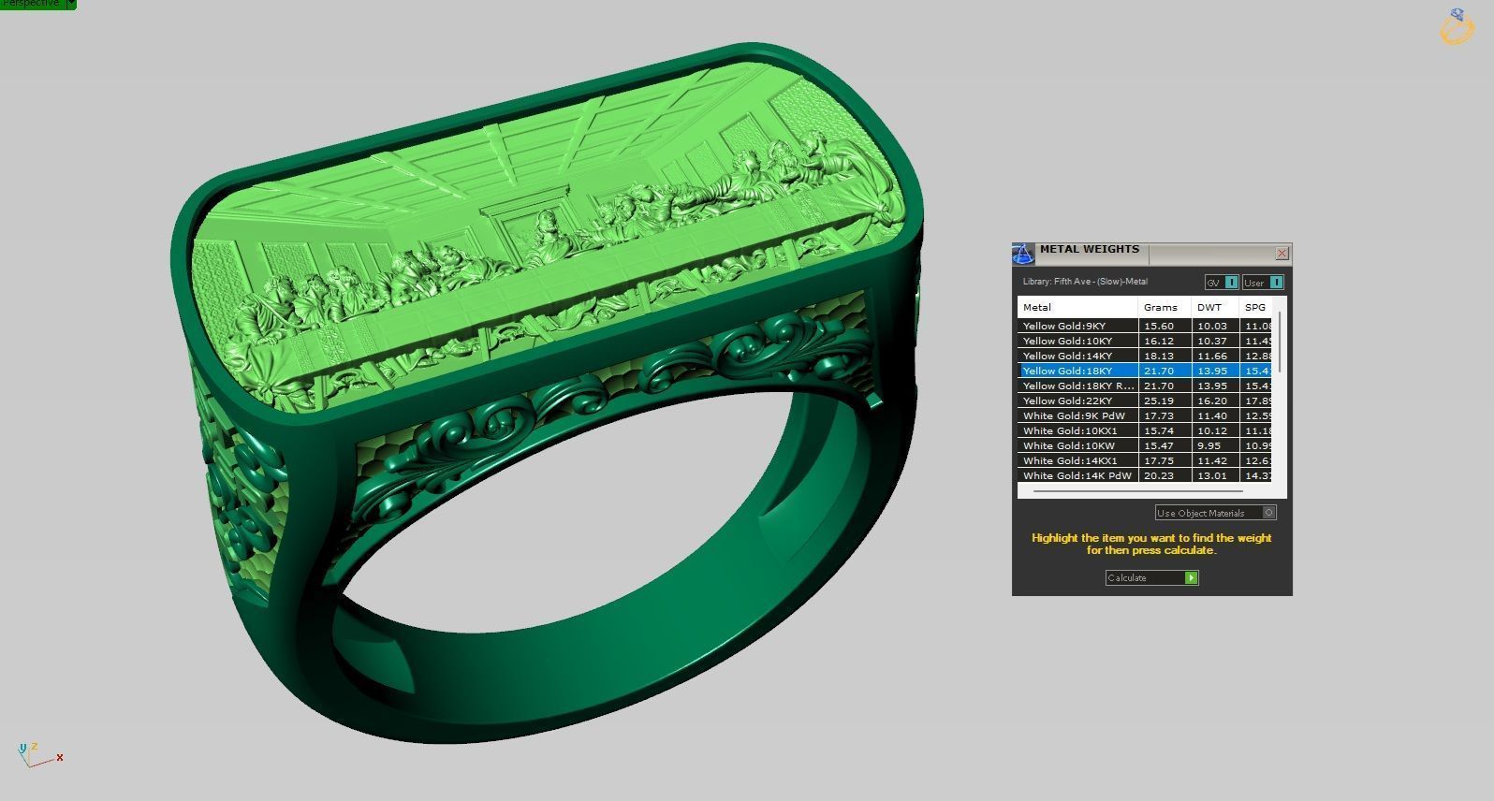
Task: Click the Library: Fifth Ave - (Slow)-Metal label
Action: click(1085, 282)
